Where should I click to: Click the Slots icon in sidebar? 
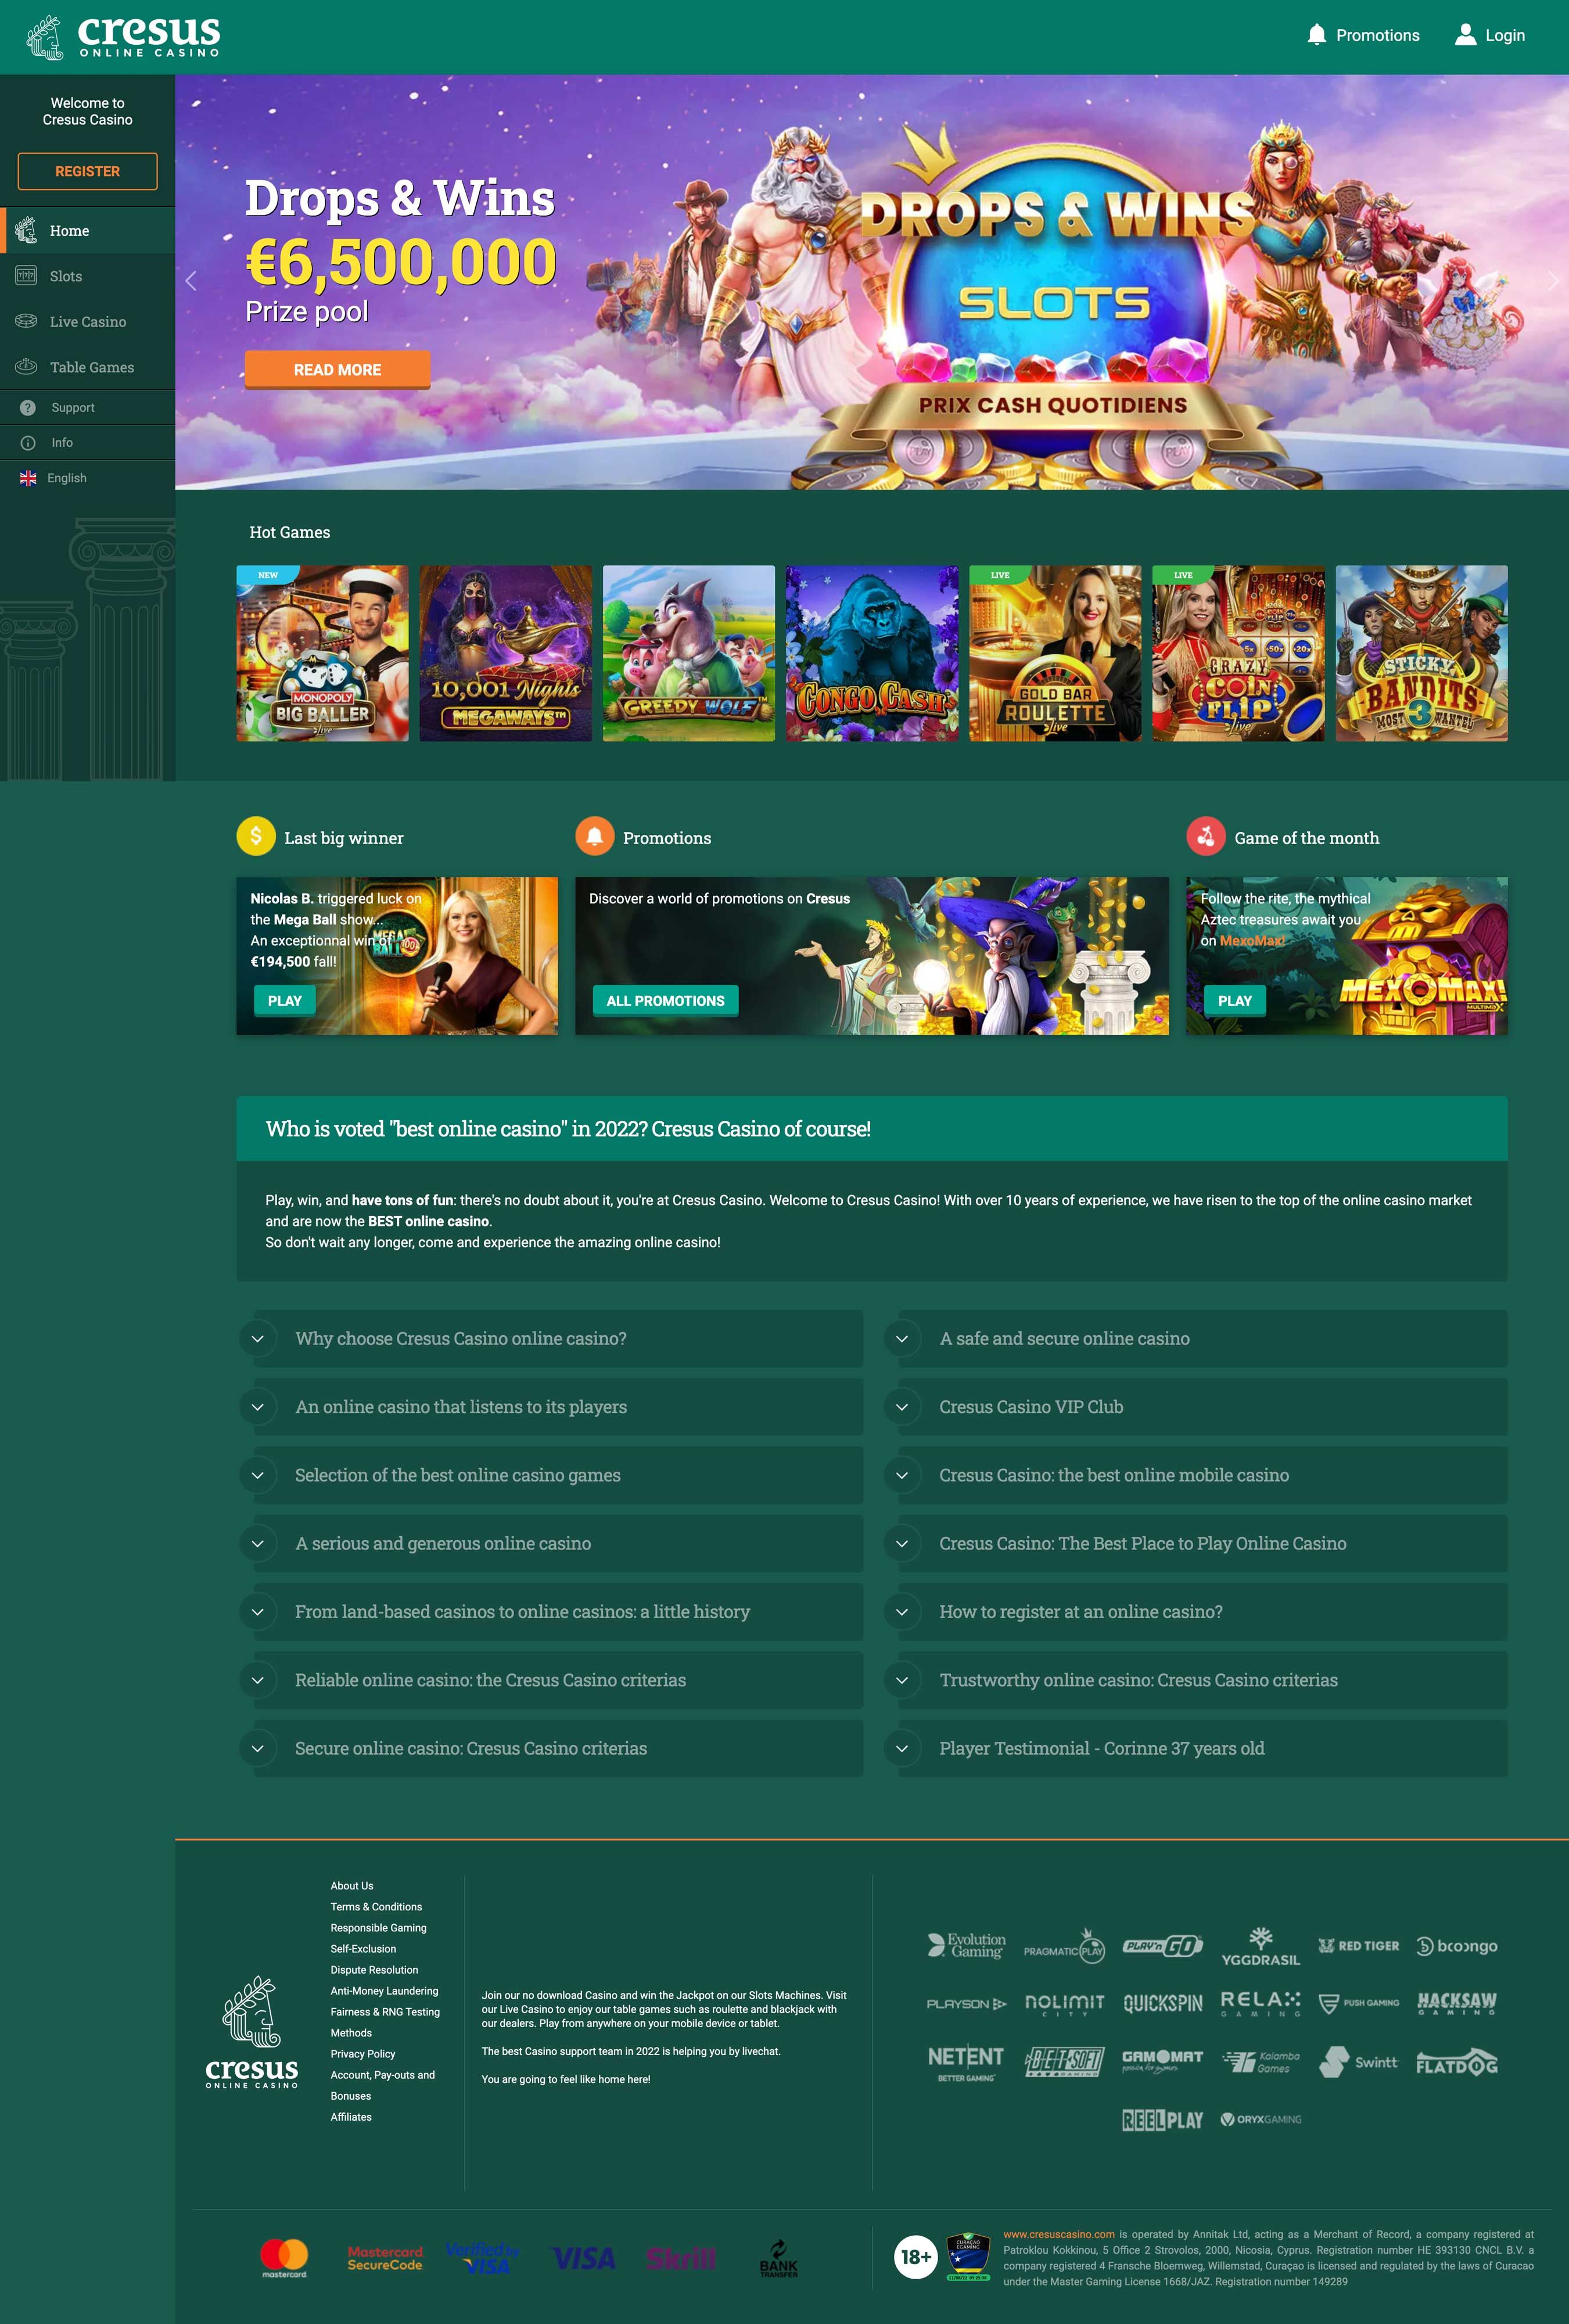point(26,276)
